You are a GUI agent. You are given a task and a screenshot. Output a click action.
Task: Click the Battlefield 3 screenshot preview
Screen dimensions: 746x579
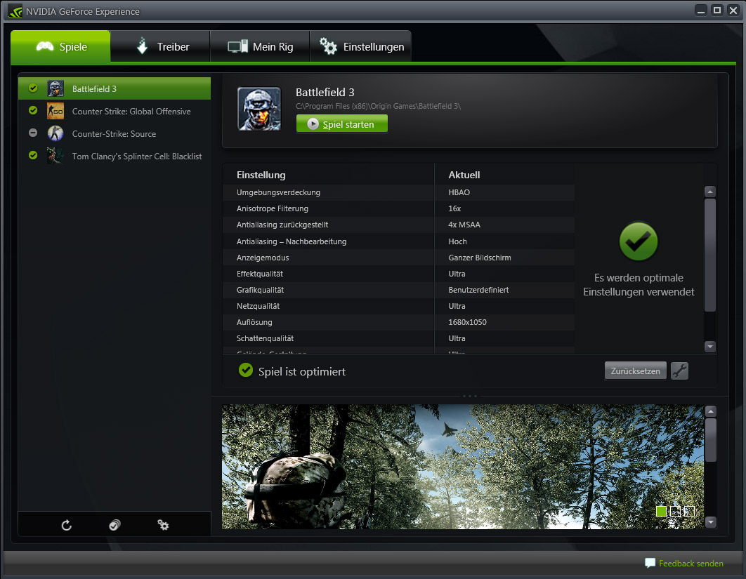pos(462,466)
